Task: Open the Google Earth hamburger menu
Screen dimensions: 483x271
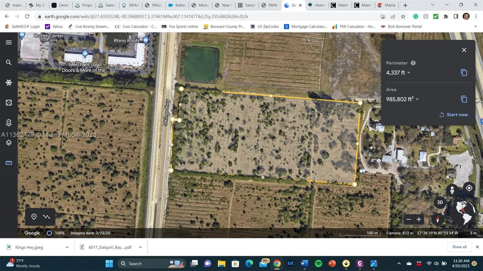Action: point(9,43)
